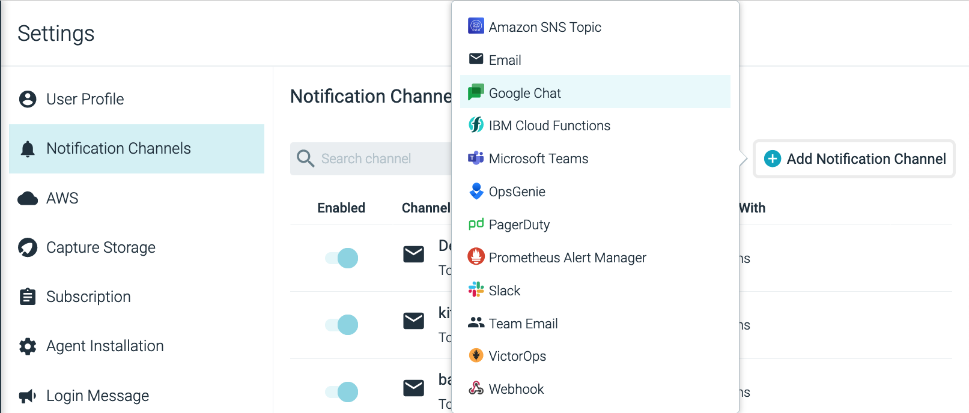
Task: Click the second row's email envelope icon
Action: [x=413, y=321]
